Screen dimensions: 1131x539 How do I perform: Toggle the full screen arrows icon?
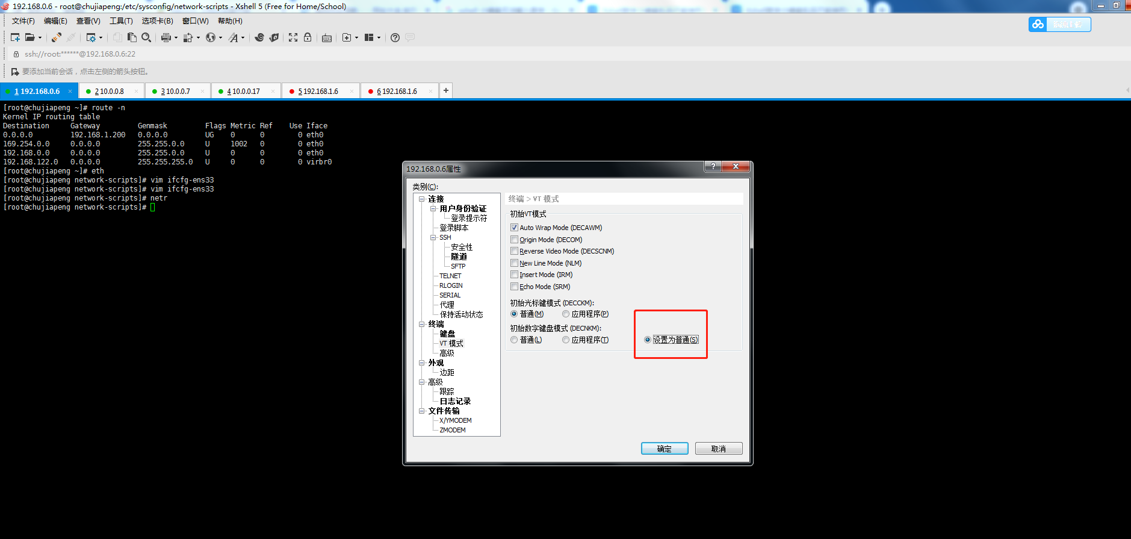coord(293,37)
